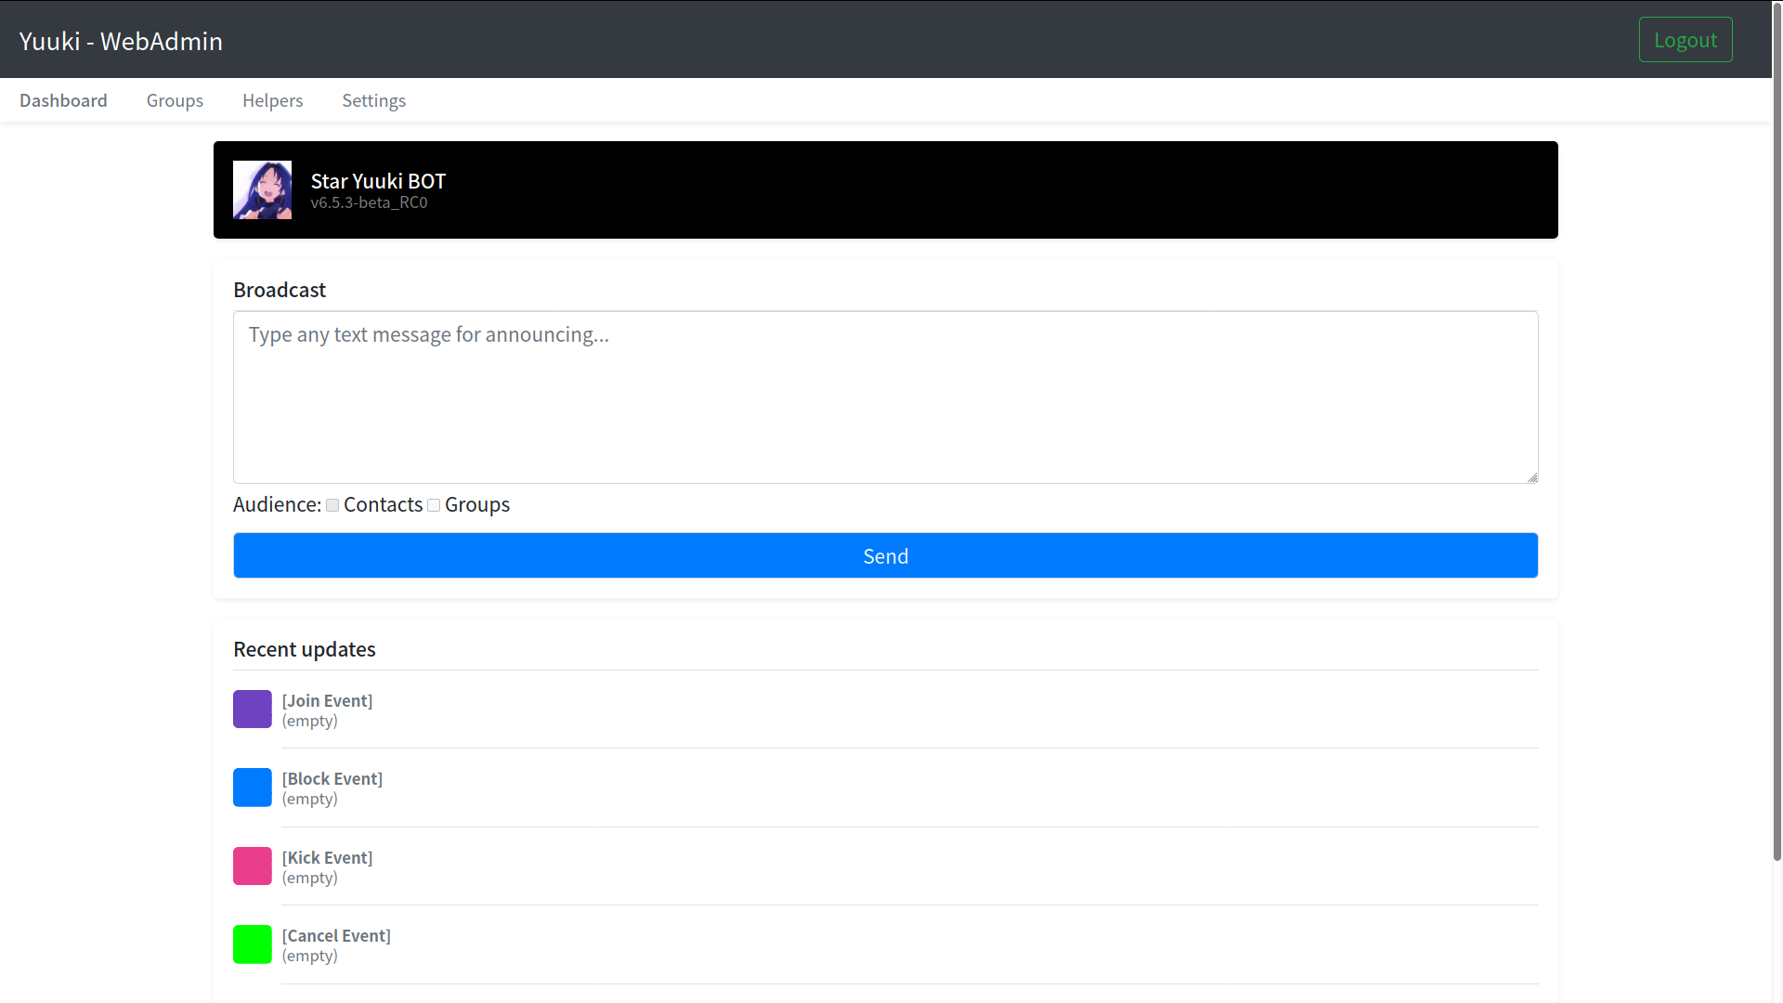Image resolution: width=1783 pixels, height=1003 pixels.
Task: Click the Star Yuuki BOT avatar image
Action: [x=262, y=189]
